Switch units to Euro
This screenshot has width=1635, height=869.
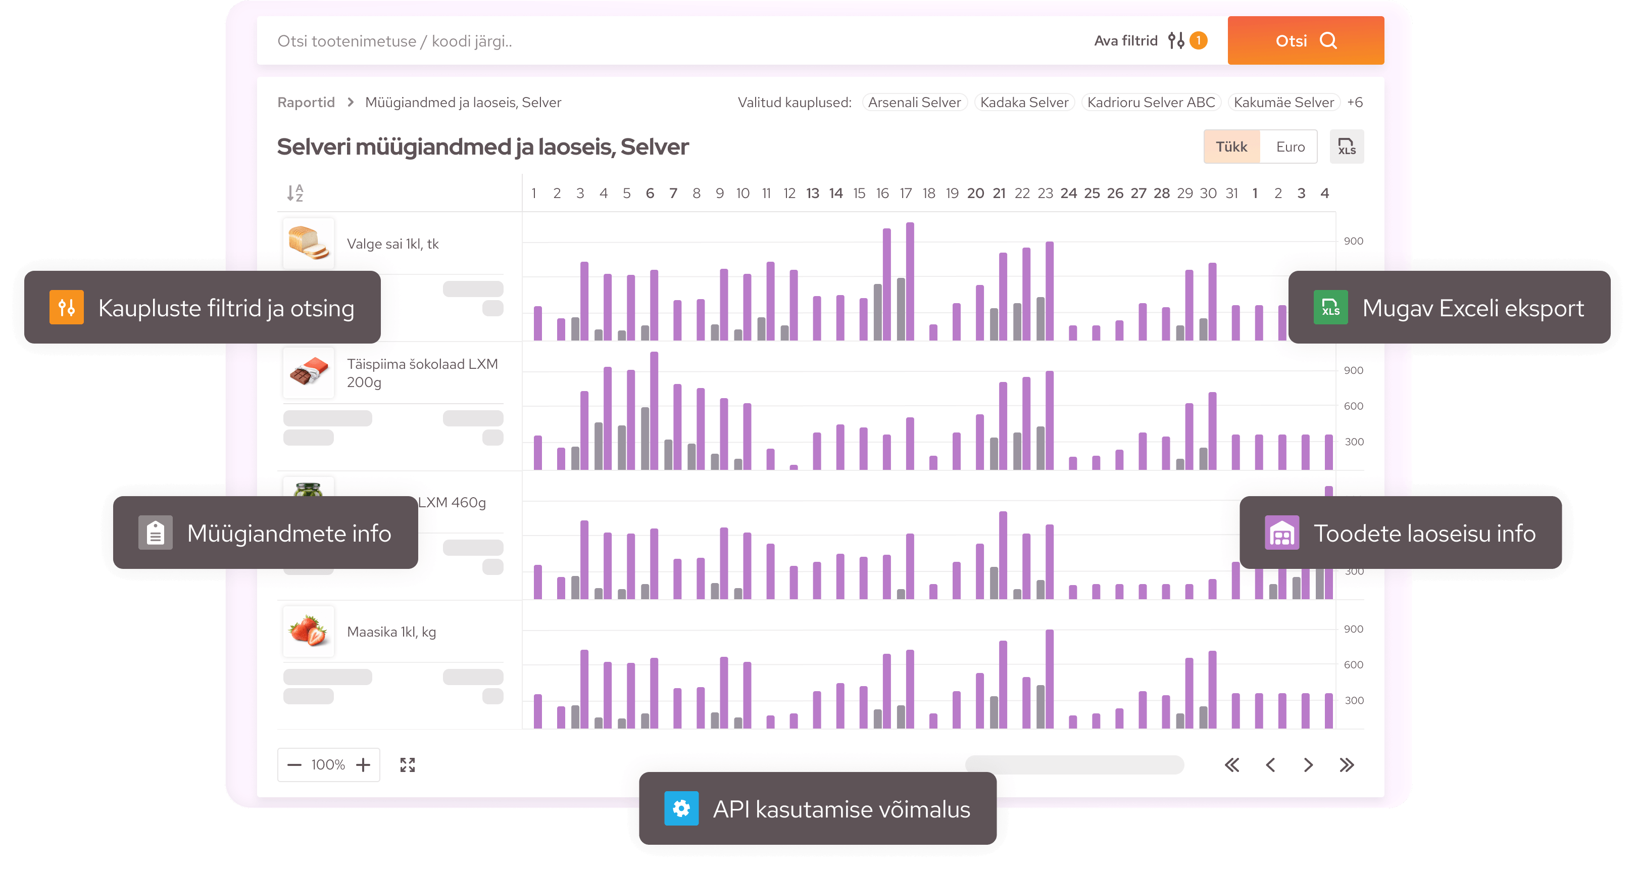pyautogui.click(x=1290, y=147)
